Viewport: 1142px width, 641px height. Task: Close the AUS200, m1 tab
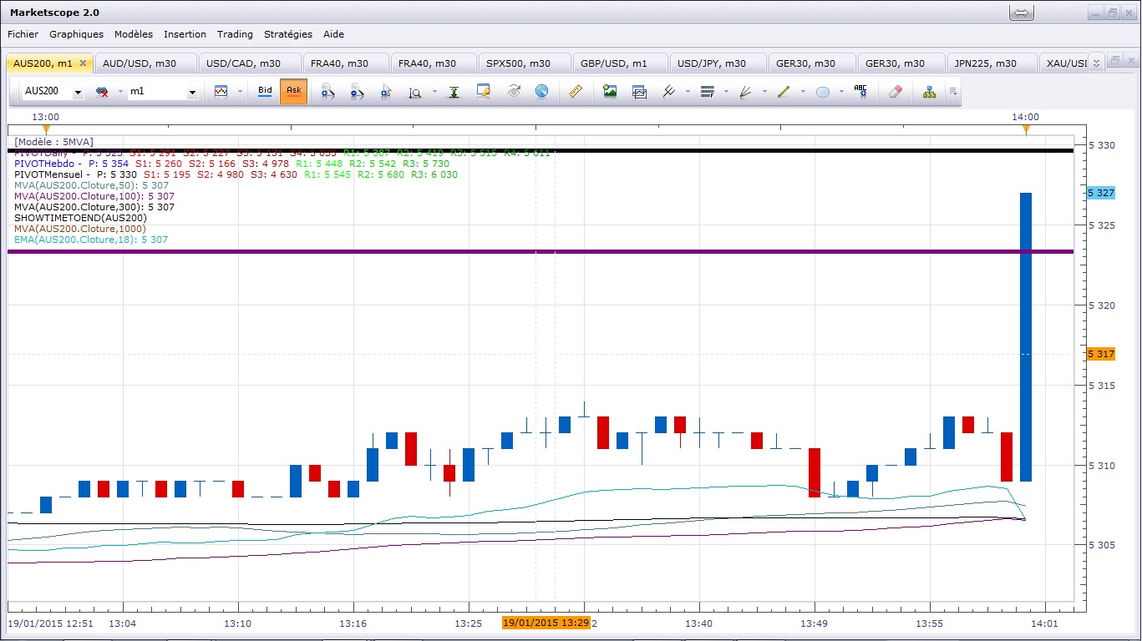(x=83, y=63)
